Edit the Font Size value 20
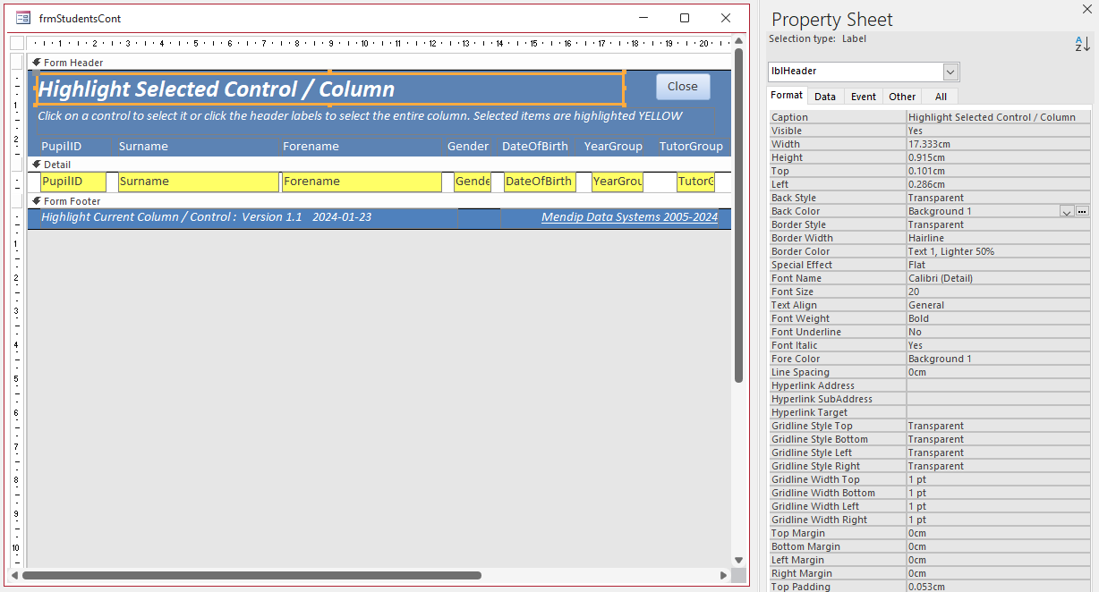The width and height of the screenshot is (1099, 592). (x=998, y=292)
